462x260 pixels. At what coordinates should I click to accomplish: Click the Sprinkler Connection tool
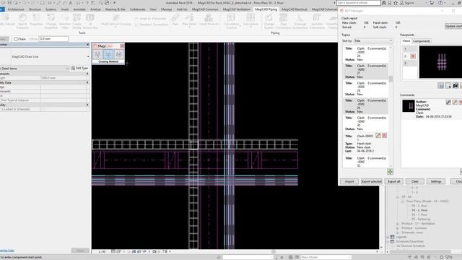point(317,21)
